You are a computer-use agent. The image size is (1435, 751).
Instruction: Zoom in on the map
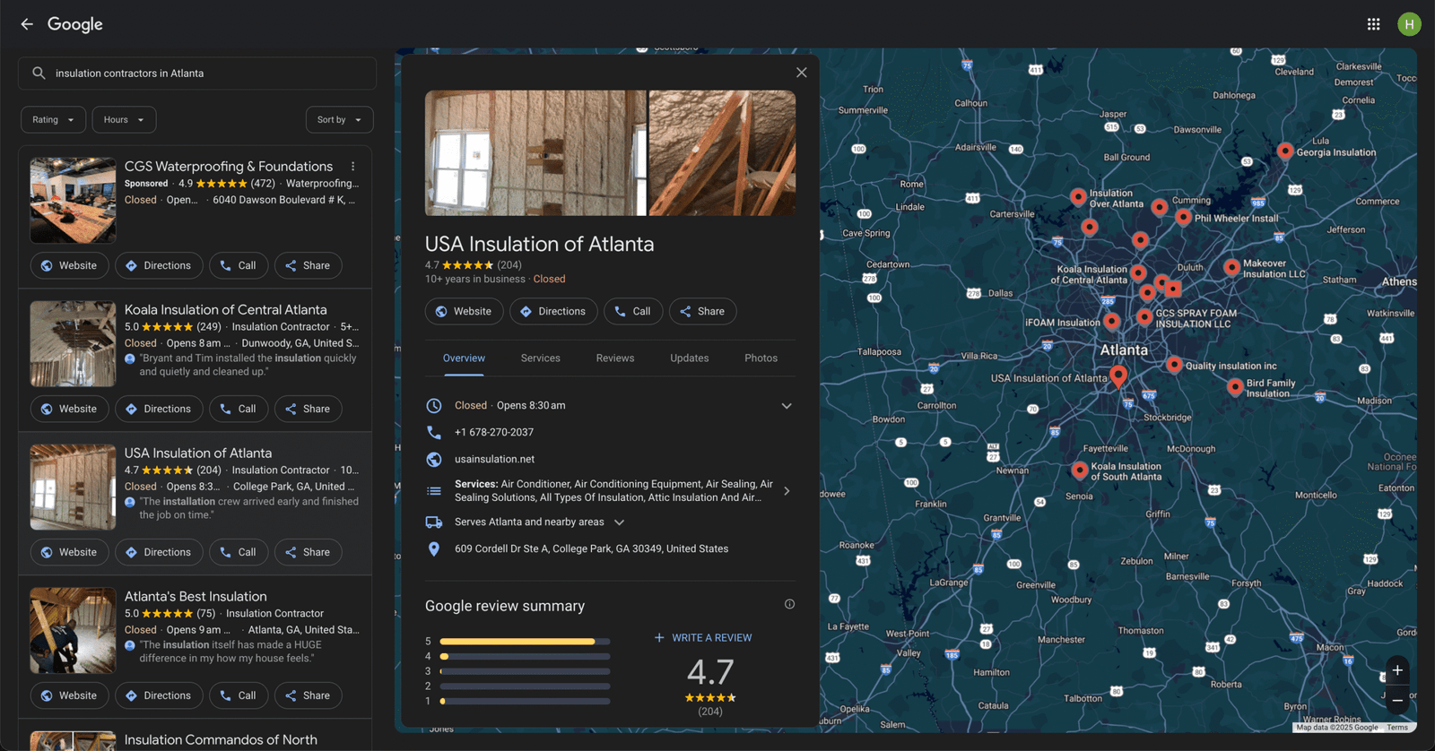click(1397, 670)
